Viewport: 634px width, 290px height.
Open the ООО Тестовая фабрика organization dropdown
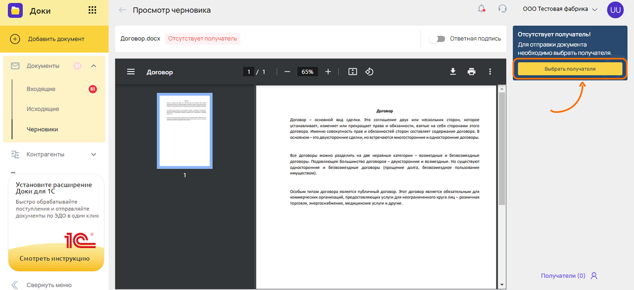[560, 9]
